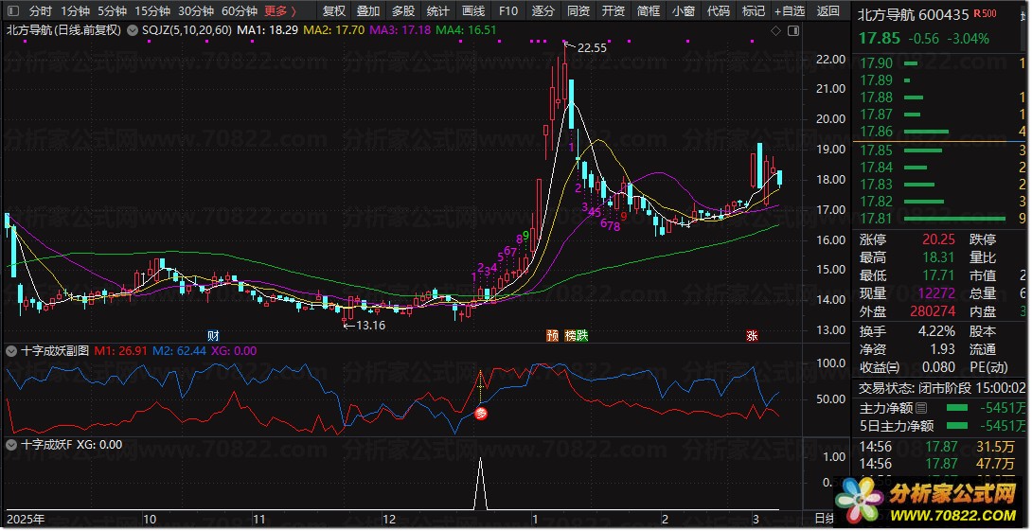Select the 15分钟 period tab
This screenshot has height=531, width=1032.
click(152, 10)
